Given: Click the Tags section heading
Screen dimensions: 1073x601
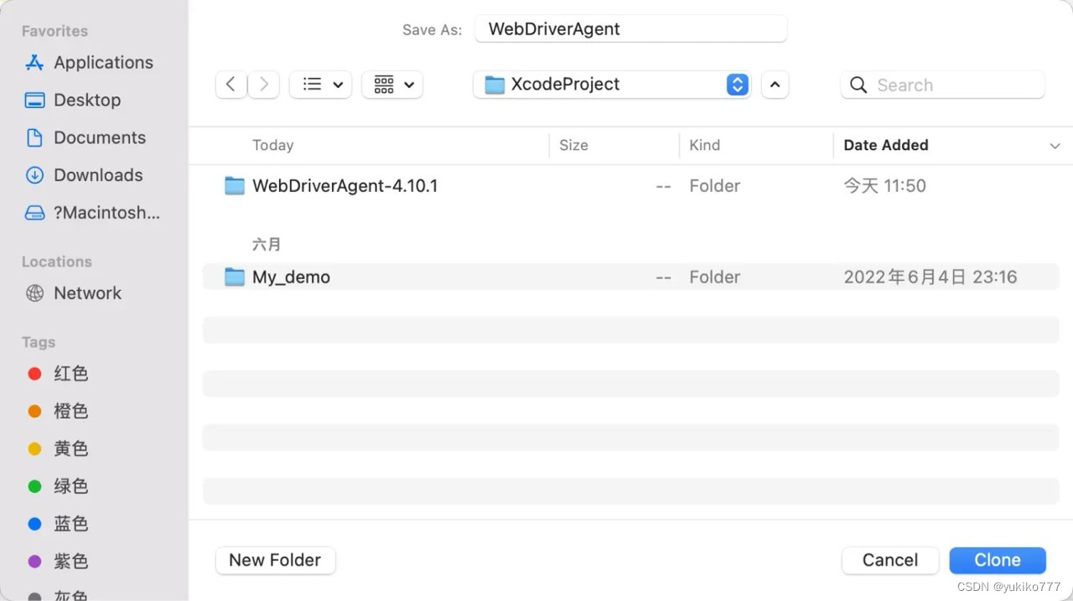Looking at the screenshot, I should (x=39, y=342).
